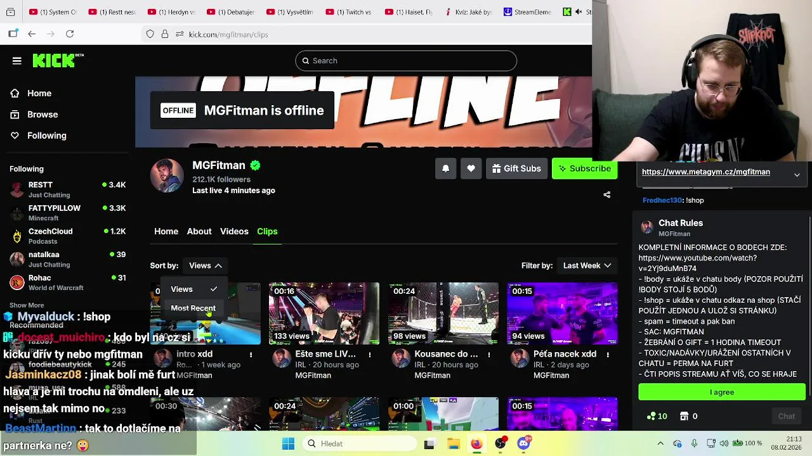Viewport: 812px width, 456px height.
Task: Switch to the Home channel tab
Action: [166, 232]
